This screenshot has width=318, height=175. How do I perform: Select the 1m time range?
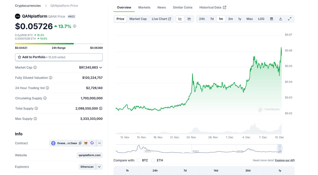[x=221, y=19]
